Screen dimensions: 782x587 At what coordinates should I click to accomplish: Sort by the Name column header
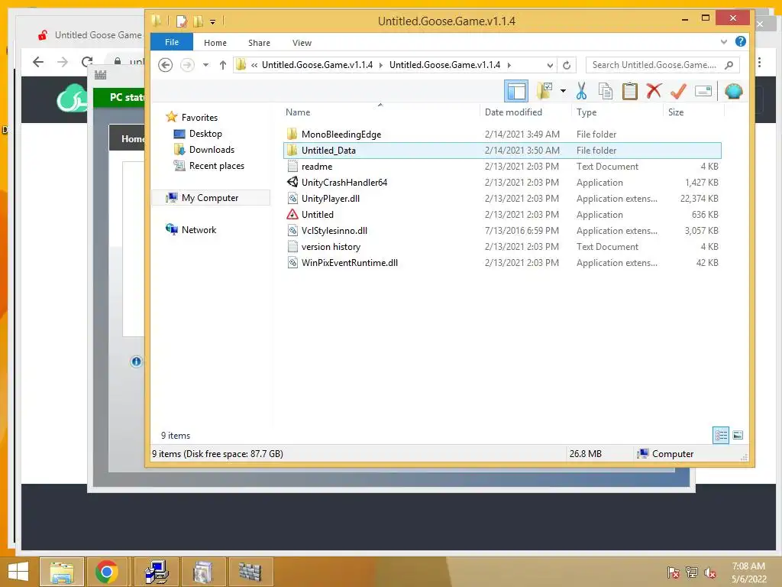pos(298,112)
